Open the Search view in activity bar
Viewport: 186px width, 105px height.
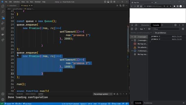[x=3, y=12]
